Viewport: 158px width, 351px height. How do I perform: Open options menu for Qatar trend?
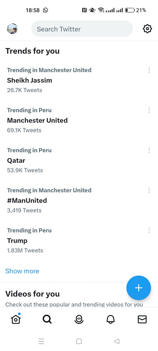point(149,150)
